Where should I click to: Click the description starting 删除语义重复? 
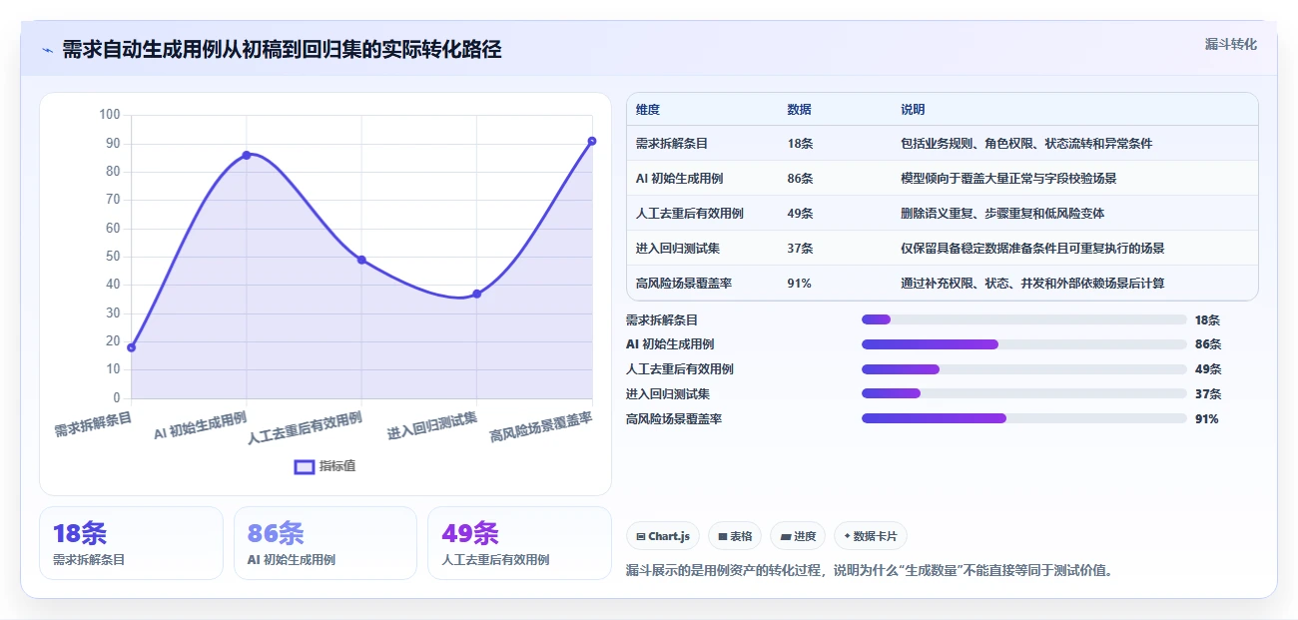(x=1002, y=214)
